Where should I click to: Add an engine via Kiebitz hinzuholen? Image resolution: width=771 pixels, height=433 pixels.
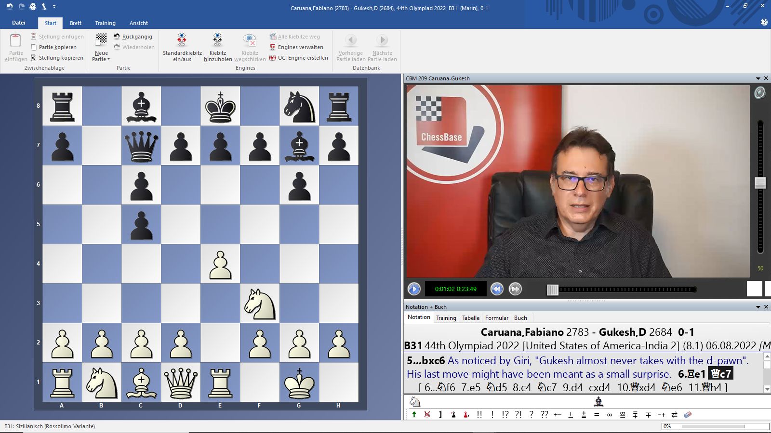point(217,47)
